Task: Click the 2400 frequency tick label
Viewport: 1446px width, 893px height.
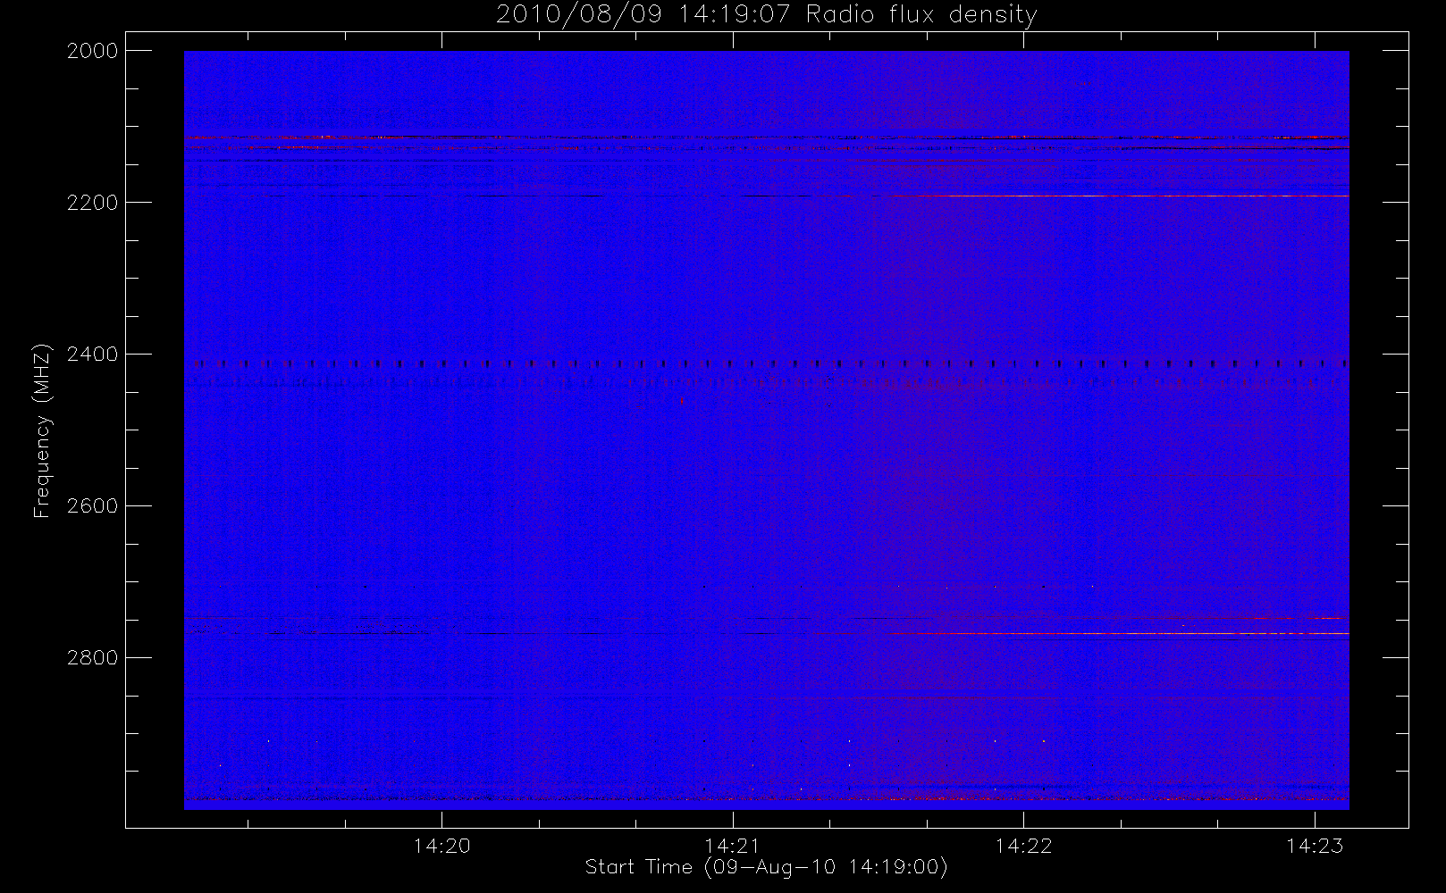Action: [x=92, y=355]
